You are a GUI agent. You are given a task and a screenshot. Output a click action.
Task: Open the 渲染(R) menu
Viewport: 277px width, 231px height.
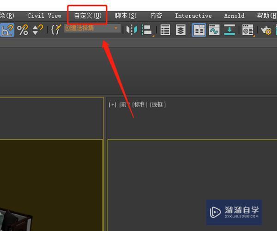7,16
